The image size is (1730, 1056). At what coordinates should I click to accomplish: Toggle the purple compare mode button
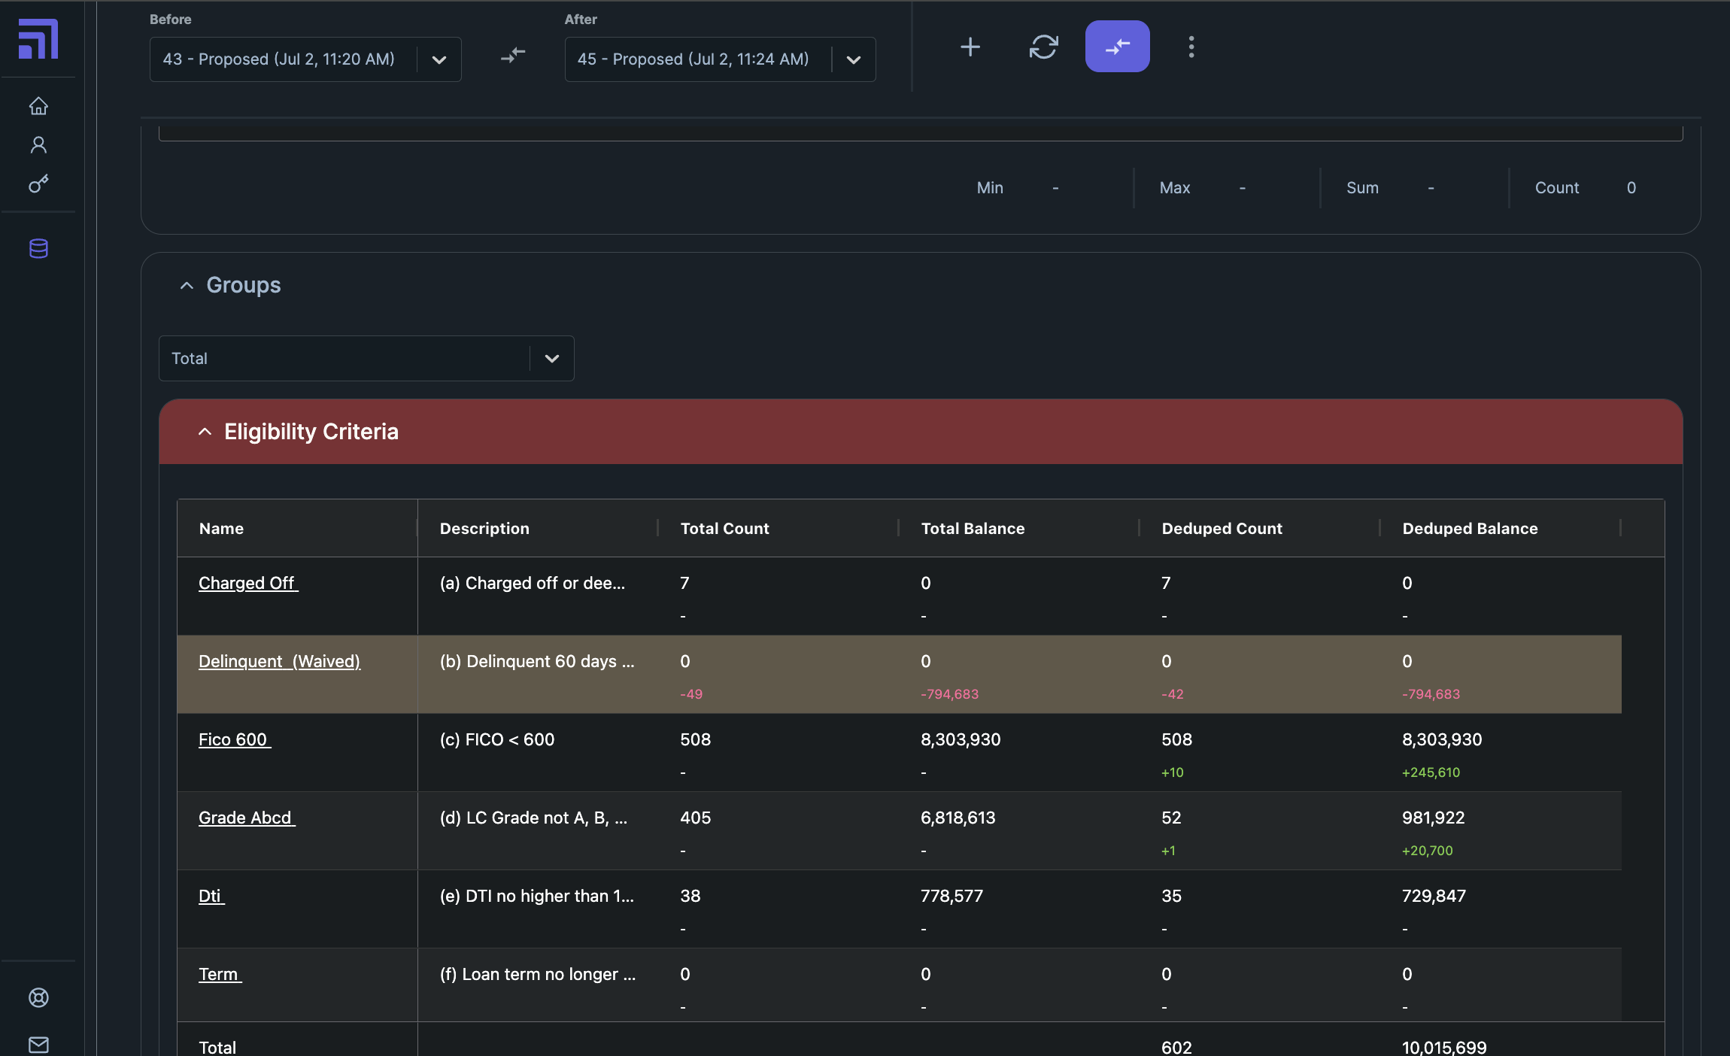(x=1117, y=47)
